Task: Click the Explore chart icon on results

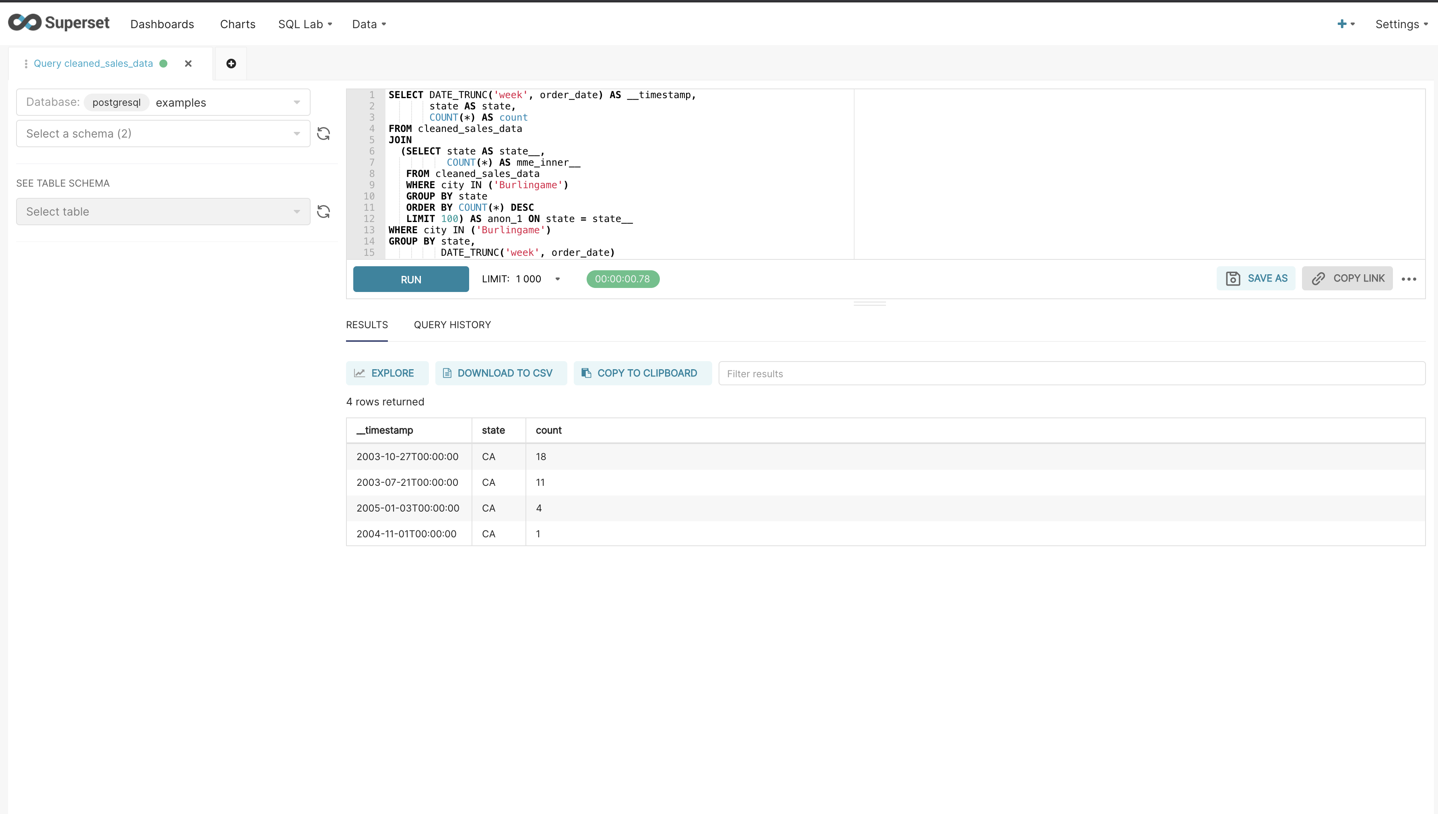Action: pyautogui.click(x=360, y=373)
